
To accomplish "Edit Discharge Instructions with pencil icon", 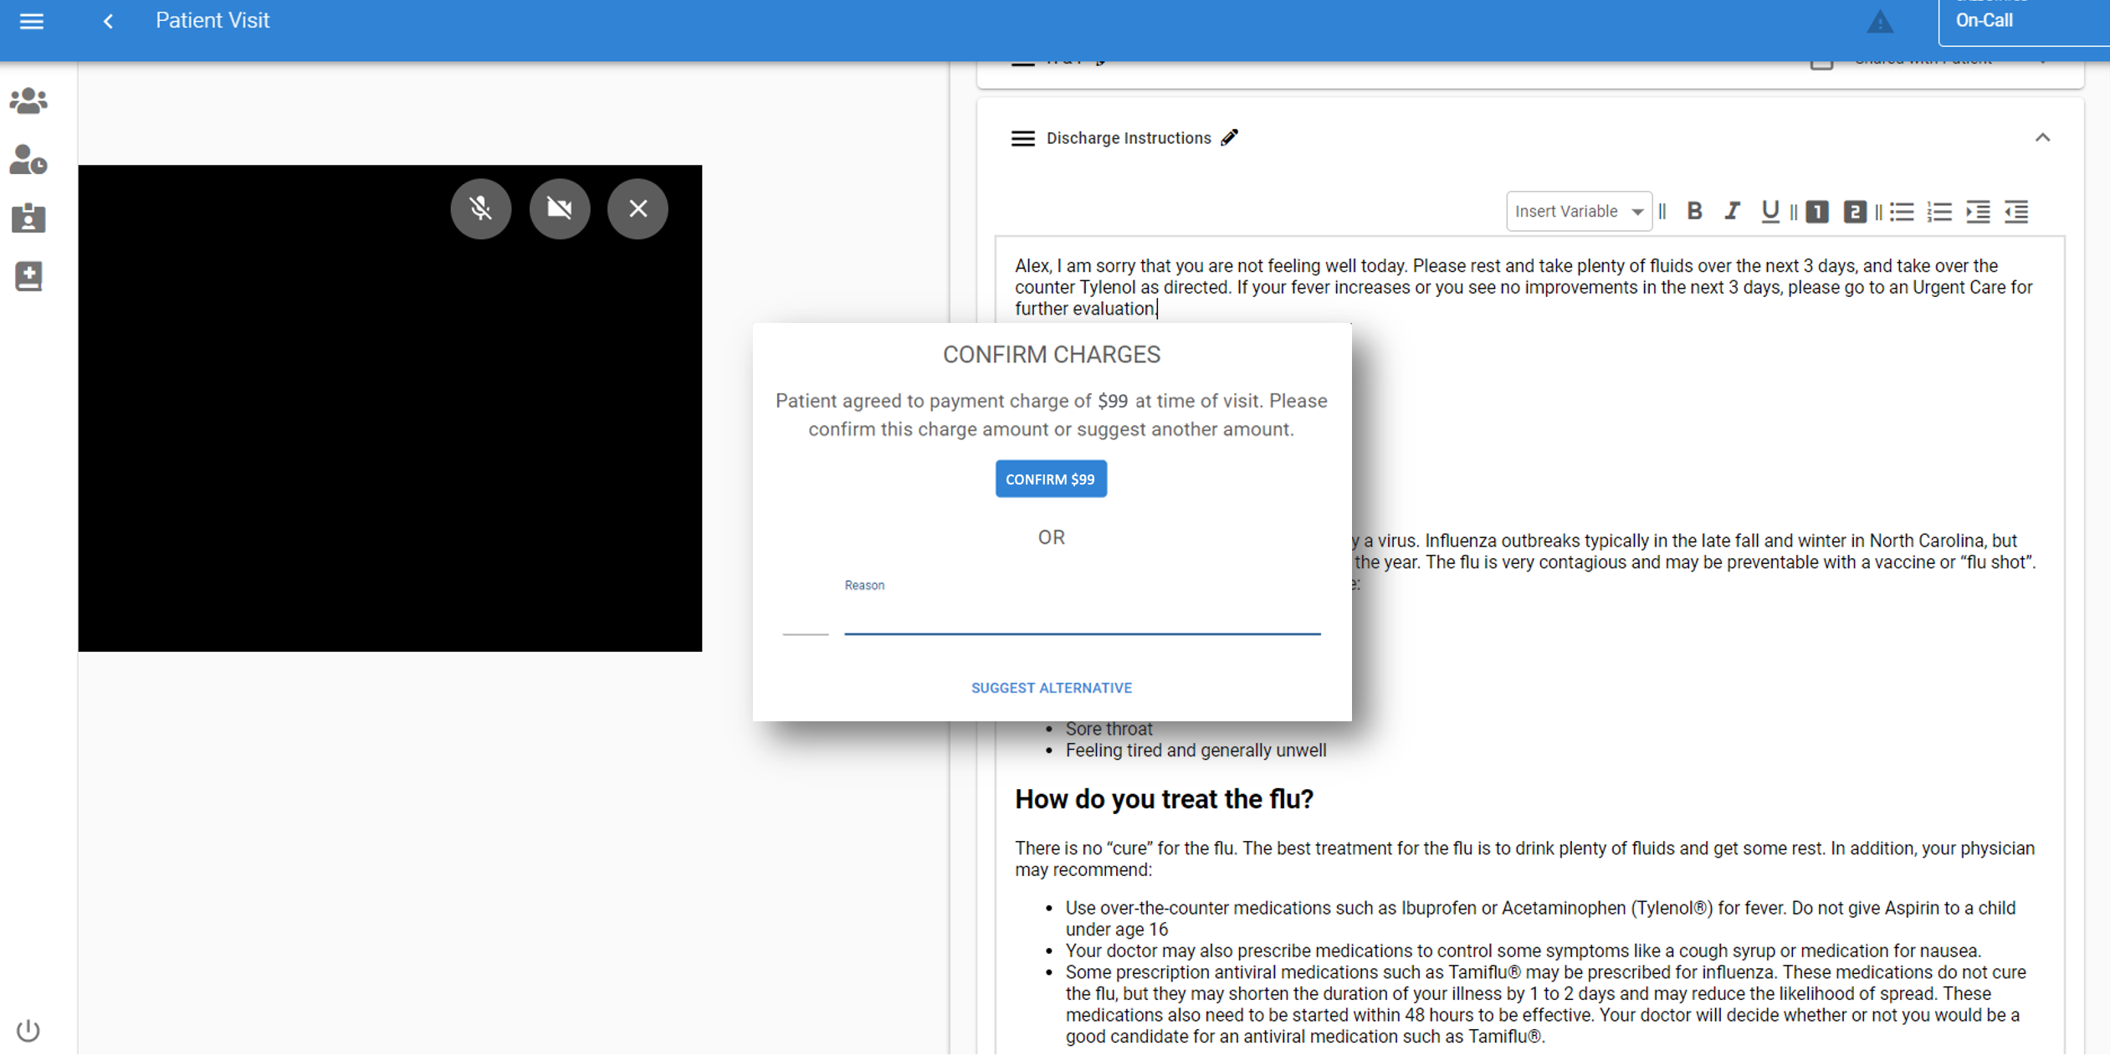I will [1229, 138].
